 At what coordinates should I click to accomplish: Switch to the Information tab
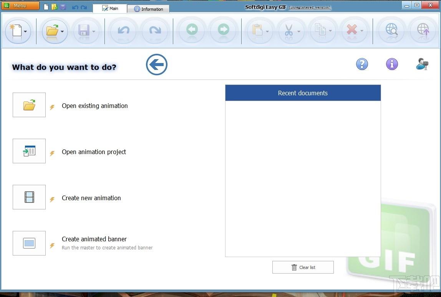pos(149,9)
